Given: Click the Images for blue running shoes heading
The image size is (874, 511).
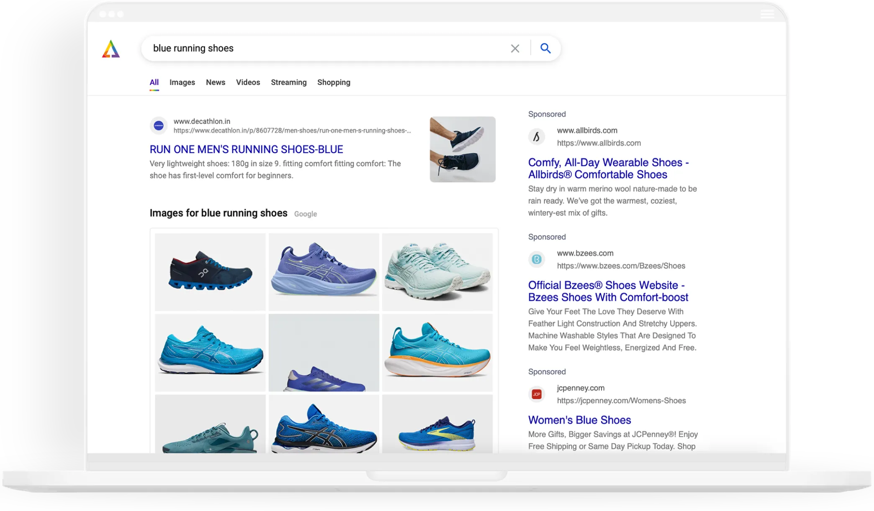Looking at the screenshot, I should pos(218,213).
